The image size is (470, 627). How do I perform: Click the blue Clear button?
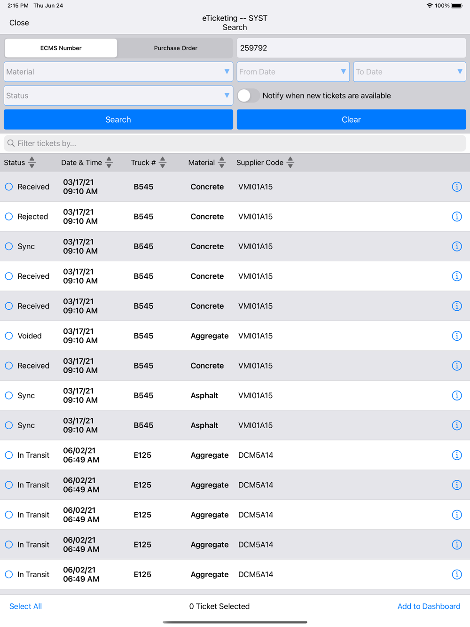352,120
